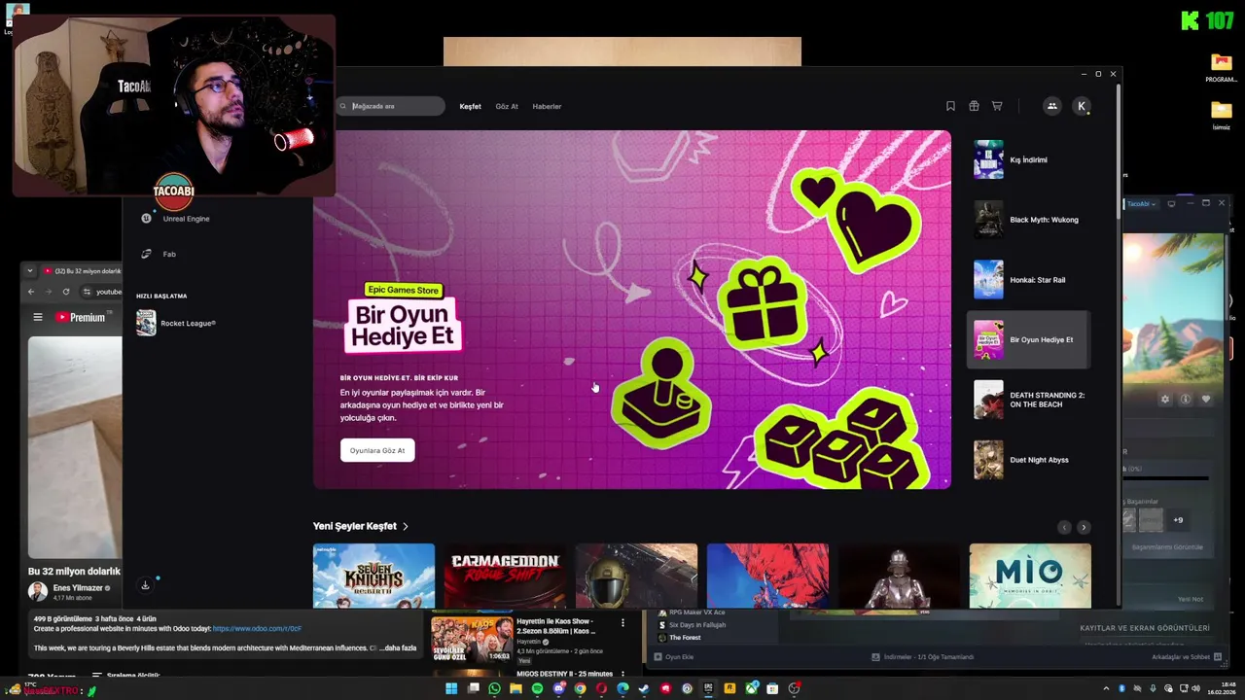Show hidden system tray icons chevron
1245x700 pixels.
pyautogui.click(x=1106, y=688)
